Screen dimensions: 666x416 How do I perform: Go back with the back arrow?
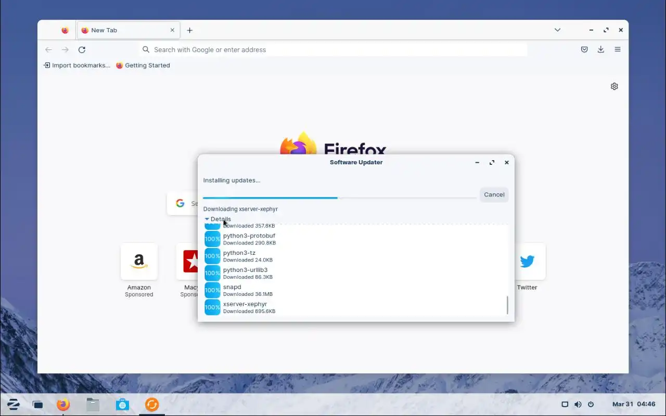pos(48,50)
